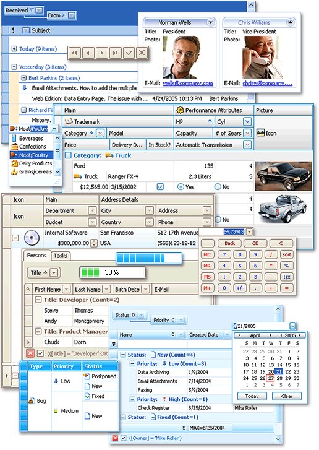The width and height of the screenshot is (319, 450).
Task: Click the picture icon labeled Icon
Action: [x=260, y=133]
